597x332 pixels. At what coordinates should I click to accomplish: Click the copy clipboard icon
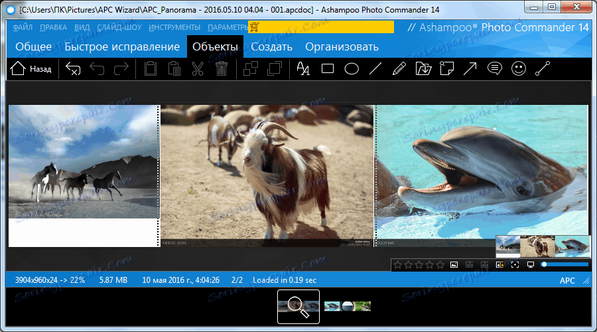coord(151,68)
